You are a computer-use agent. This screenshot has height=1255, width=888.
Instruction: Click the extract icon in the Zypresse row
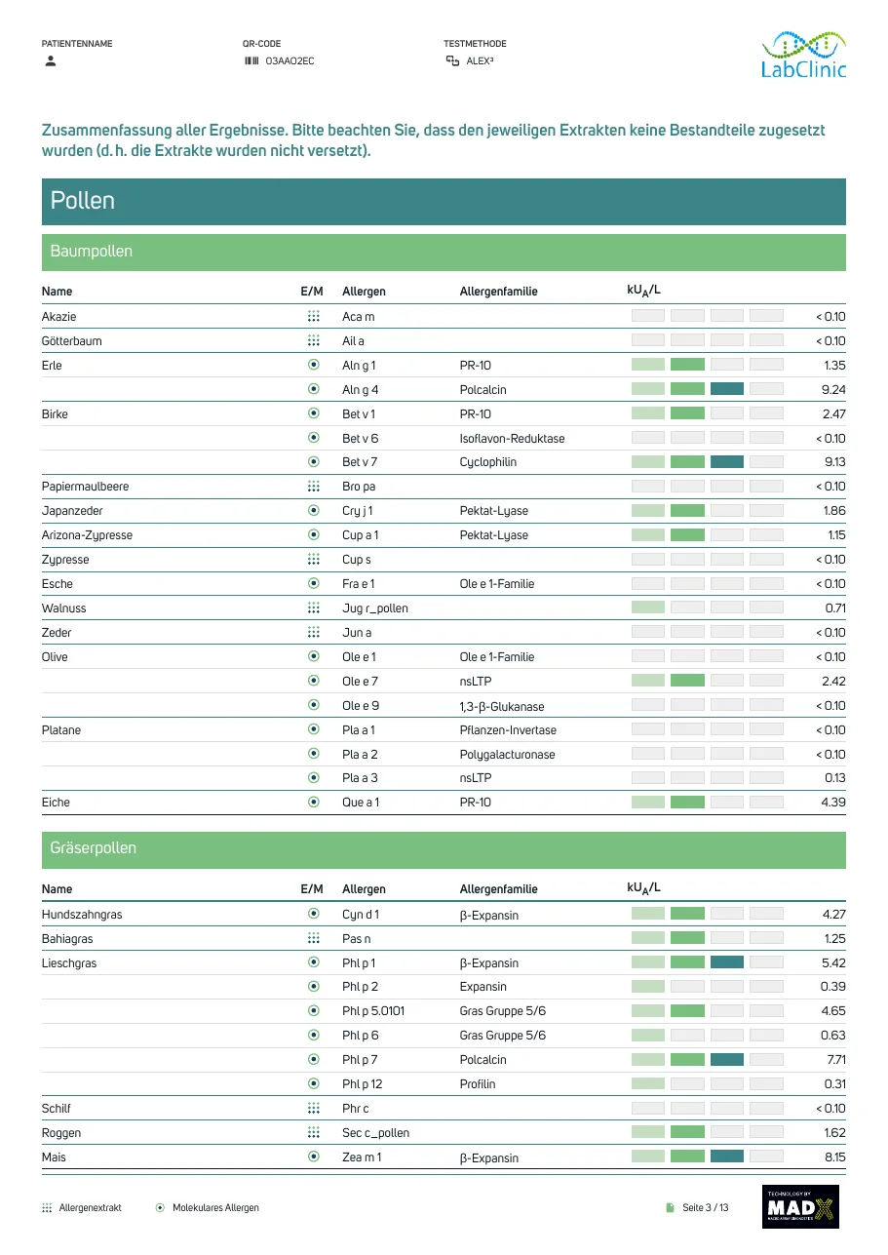pyautogui.click(x=313, y=559)
